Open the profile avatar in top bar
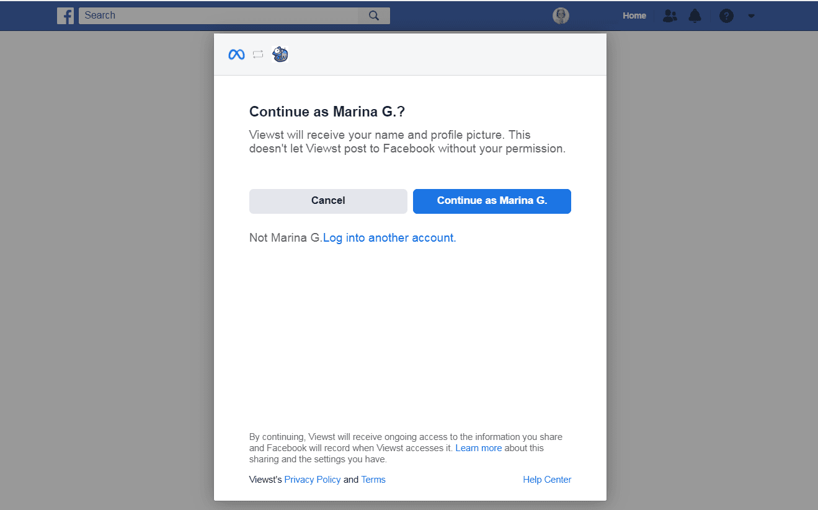This screenshot has height=510, width=818. [561, 16]
